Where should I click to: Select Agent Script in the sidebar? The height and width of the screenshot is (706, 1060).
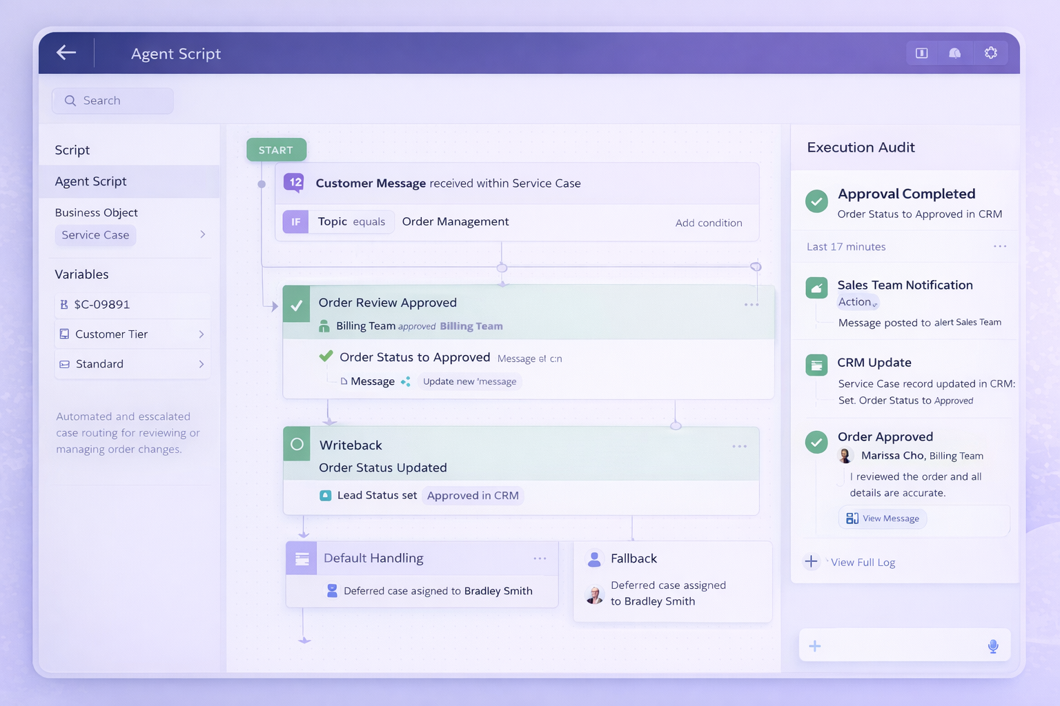(x=91, y=181)
